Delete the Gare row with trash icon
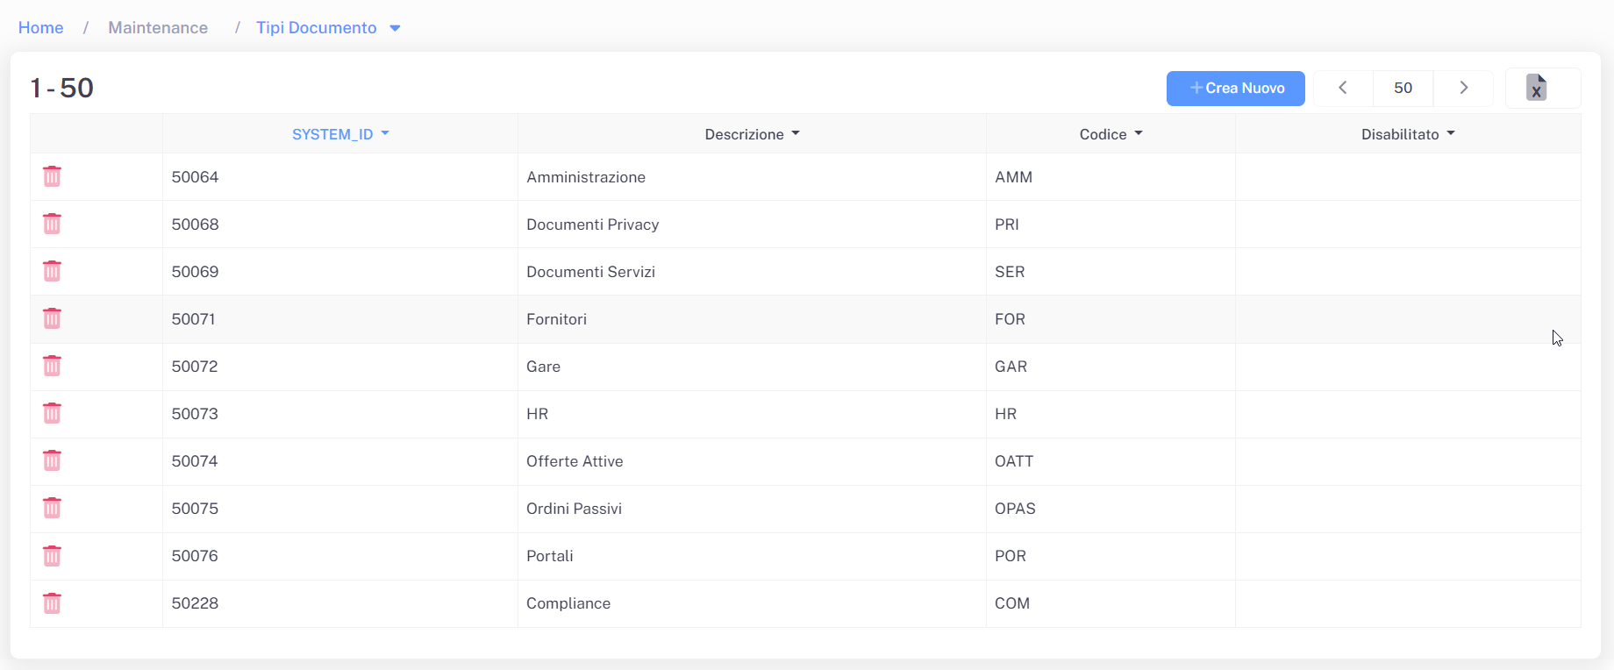The width and height of the screenshot is (1614, 670). click(52, 367)
